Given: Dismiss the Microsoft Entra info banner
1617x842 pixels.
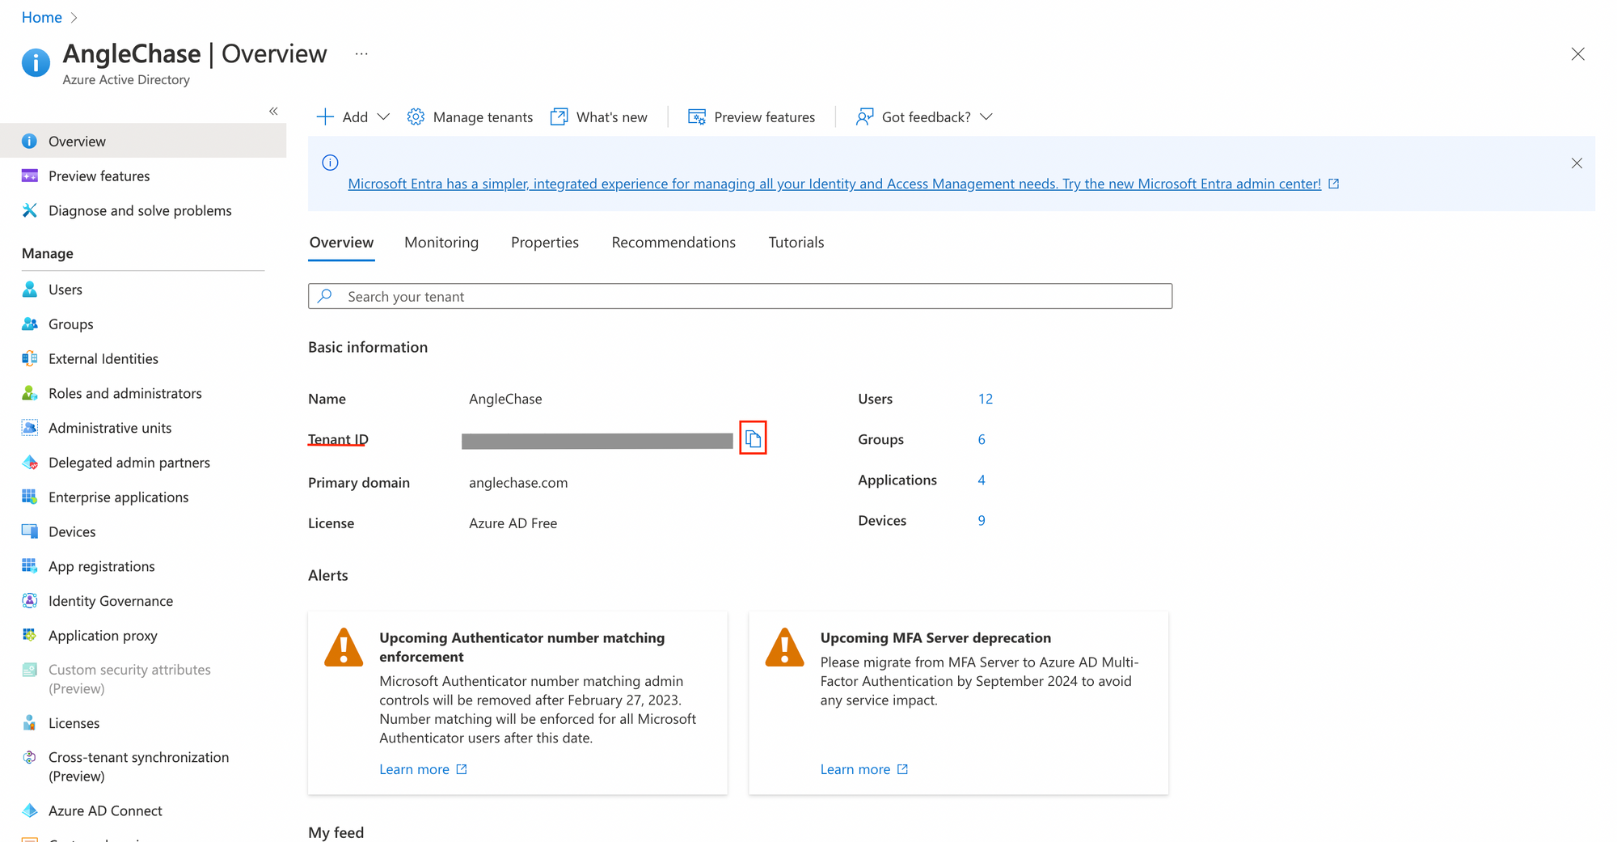Looking at the screenshot, I should pyautogui.click(x=1577, y=163).
